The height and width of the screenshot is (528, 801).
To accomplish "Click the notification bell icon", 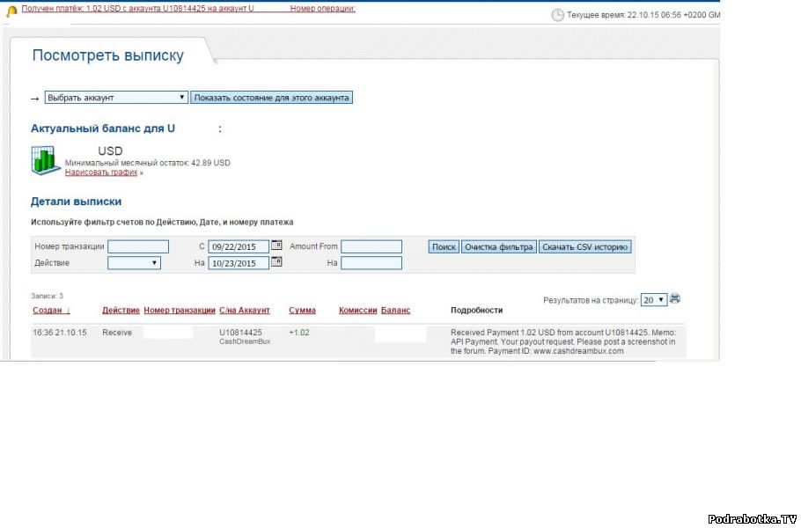I will click(12, 10).
